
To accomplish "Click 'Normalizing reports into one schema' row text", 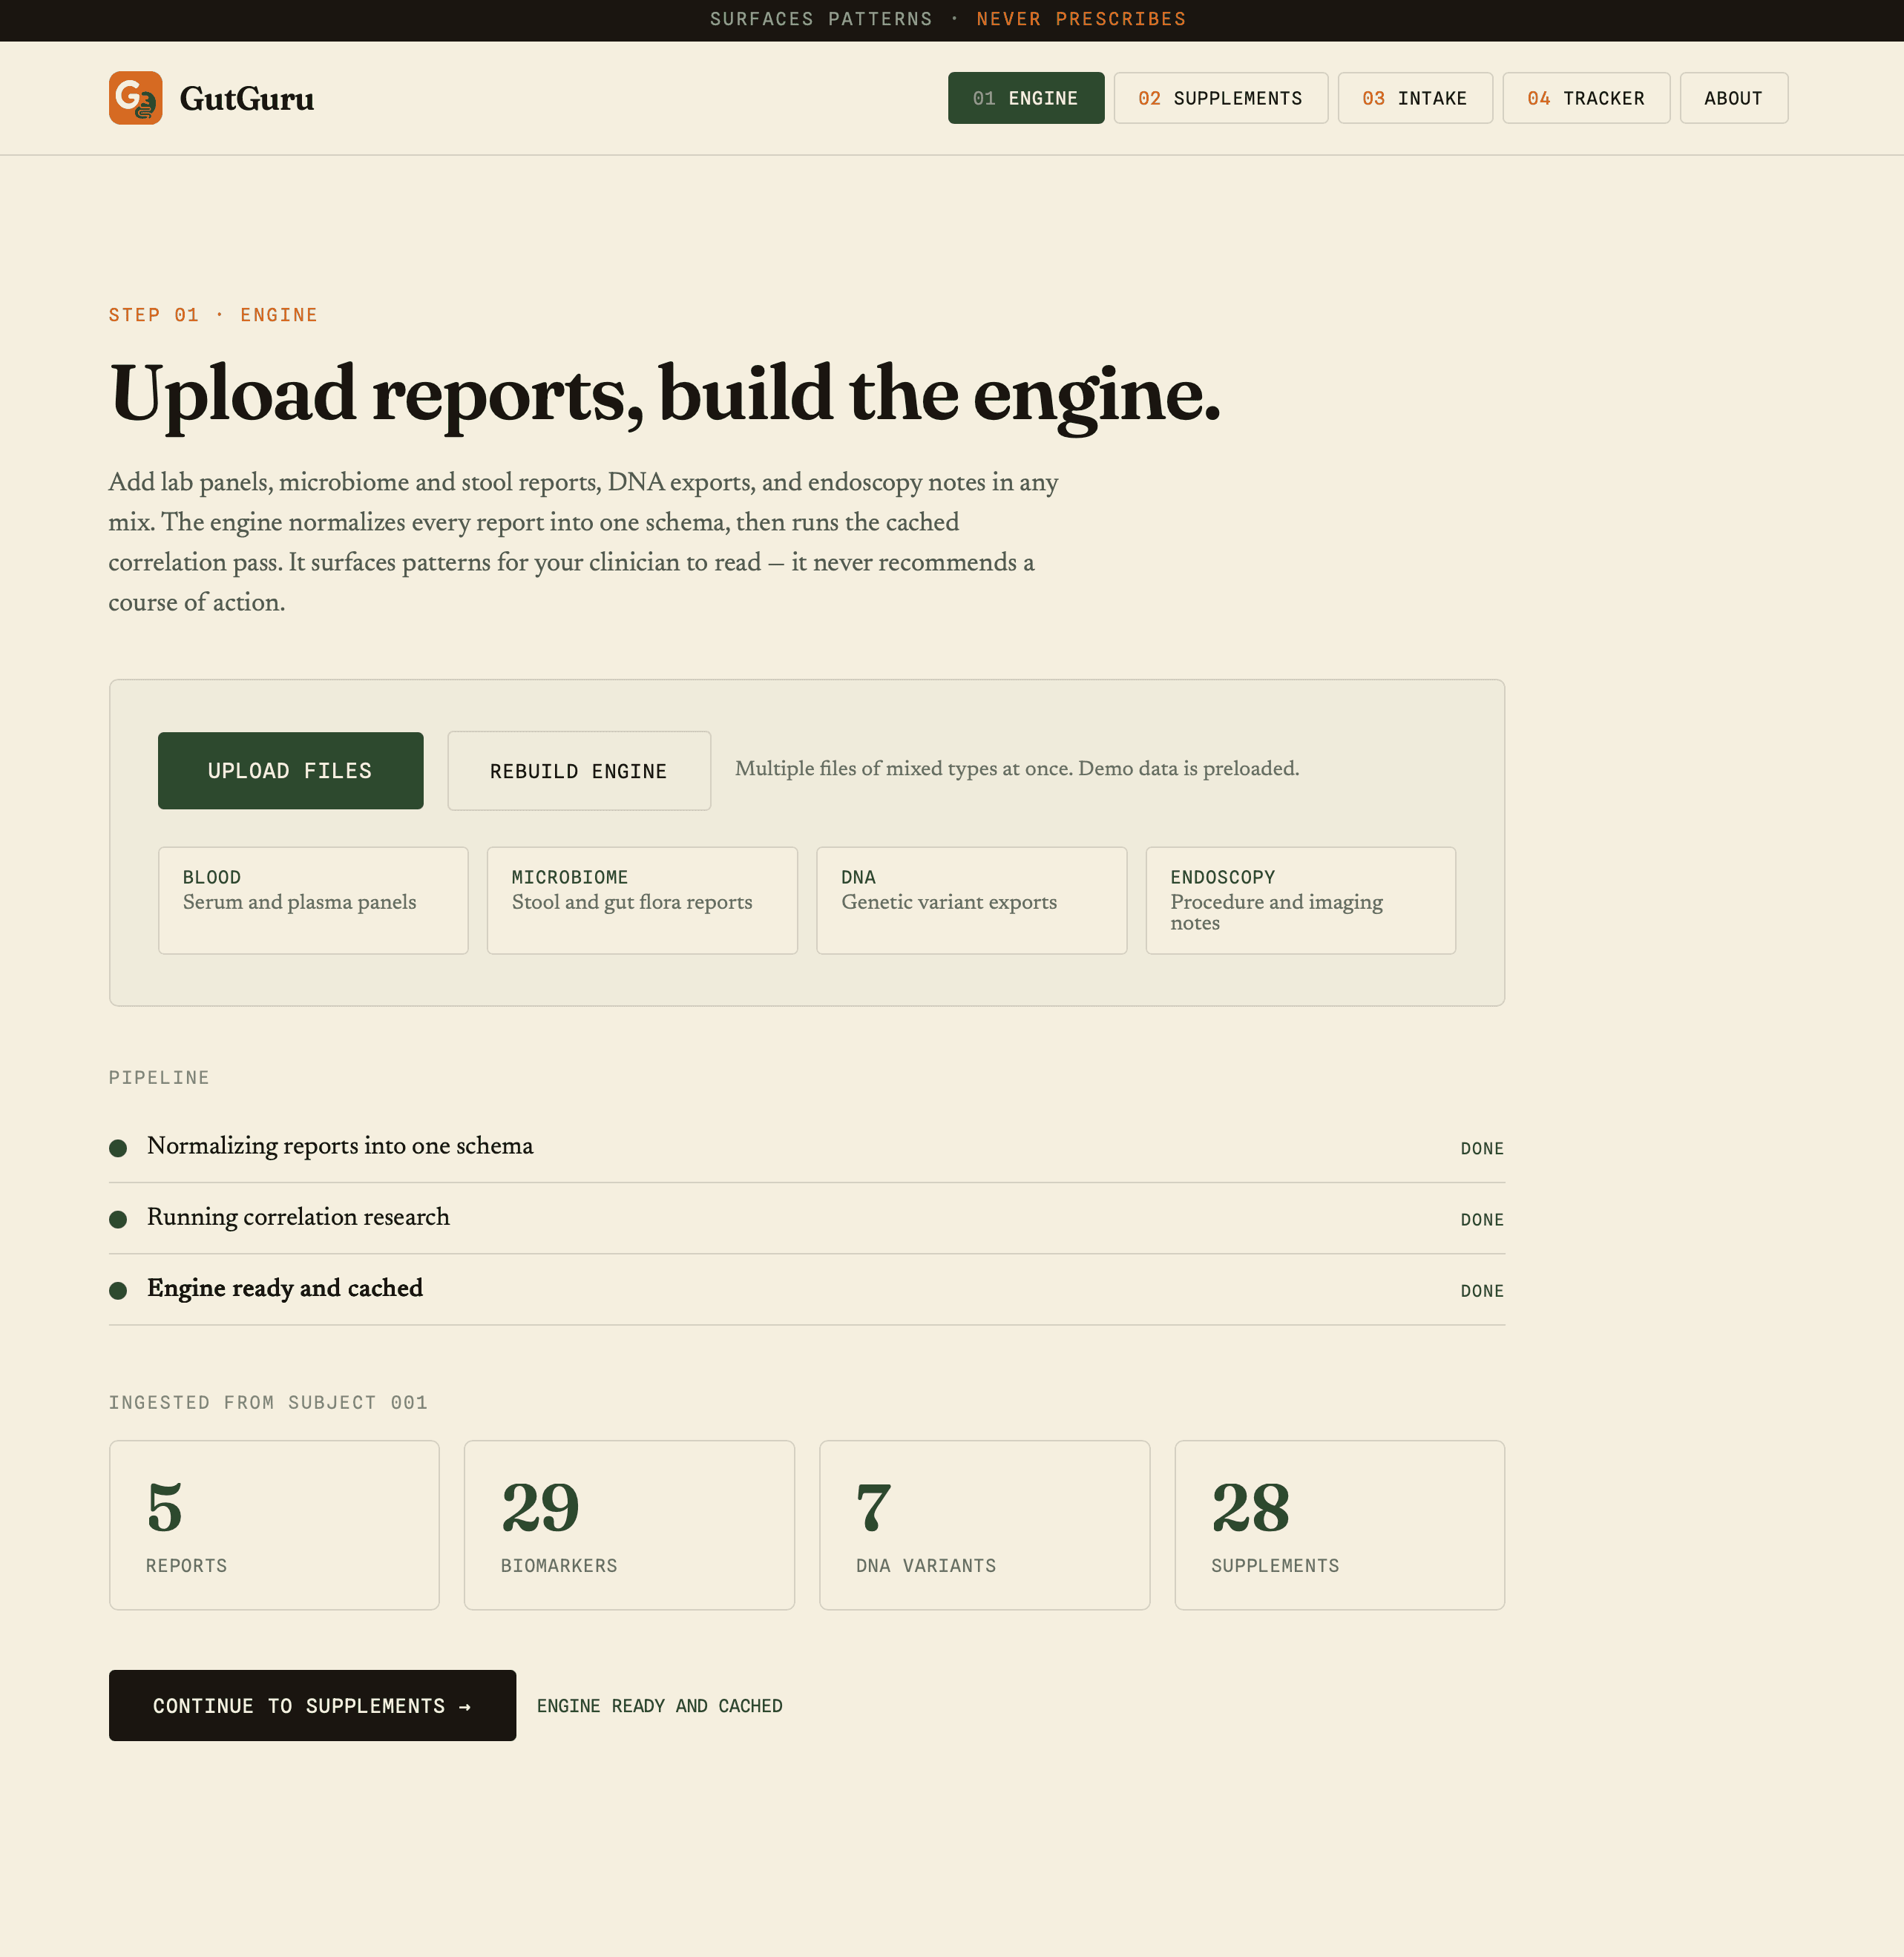I will pyautogui.click(x=340, y=1146).
